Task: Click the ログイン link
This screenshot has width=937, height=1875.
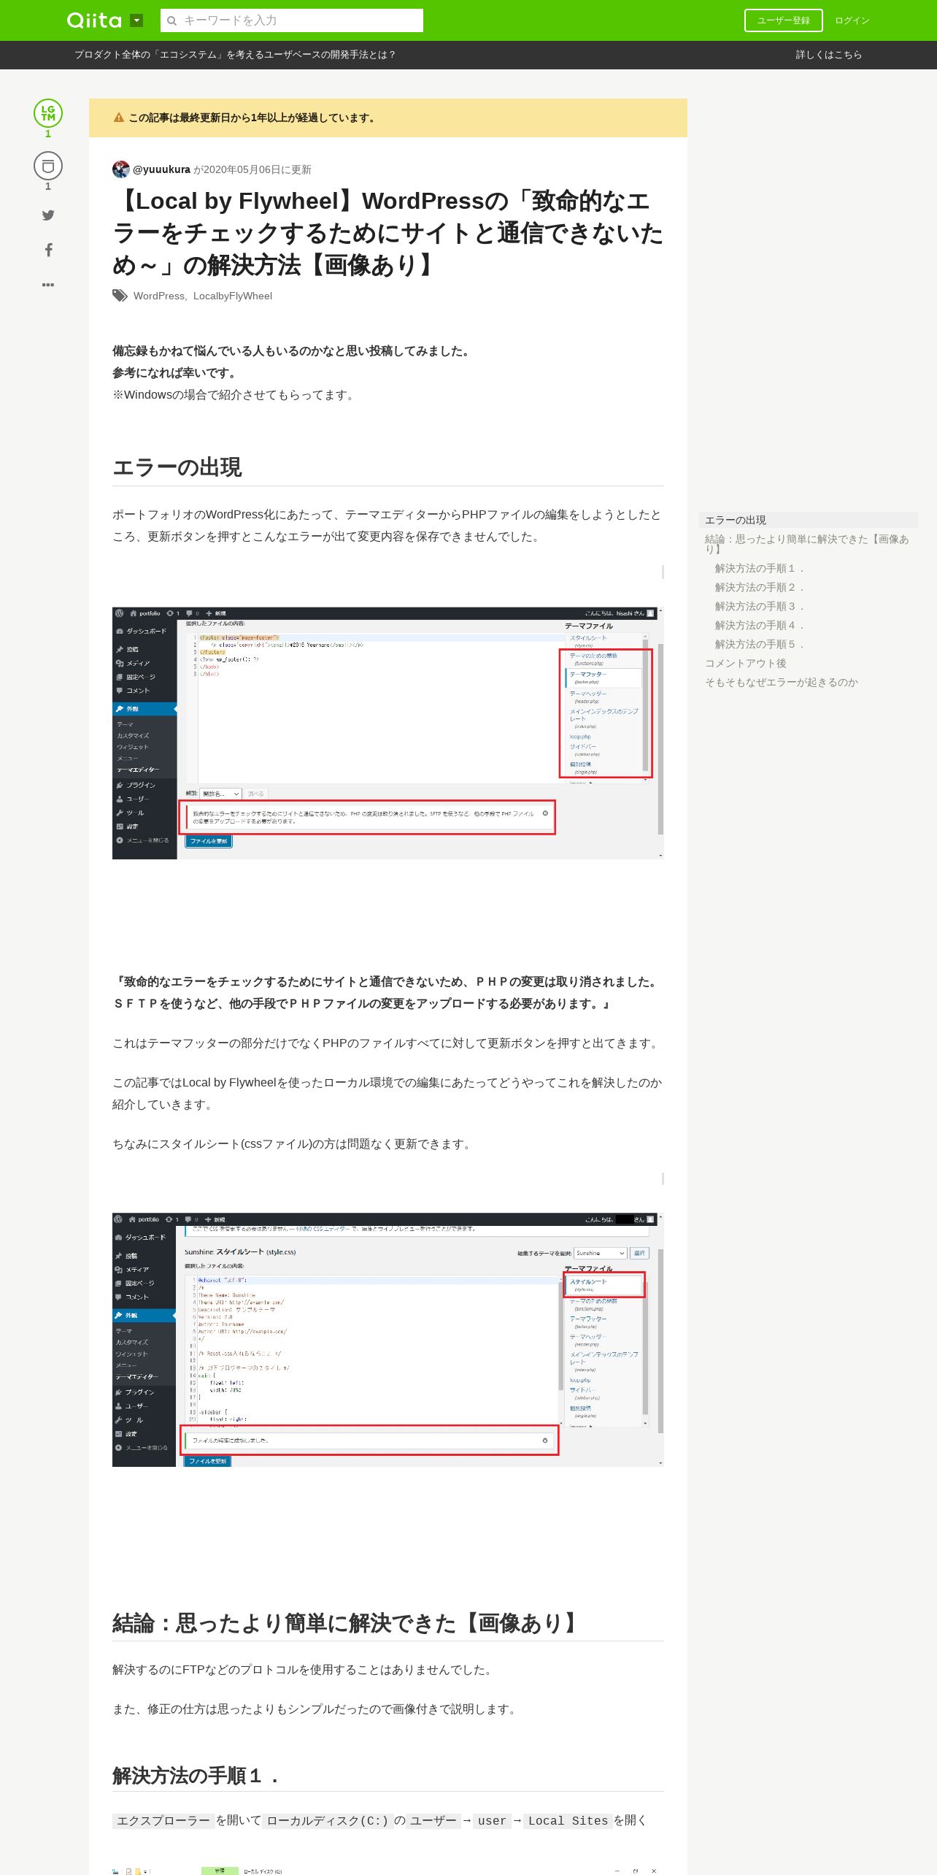Action: tap(852, 20)
